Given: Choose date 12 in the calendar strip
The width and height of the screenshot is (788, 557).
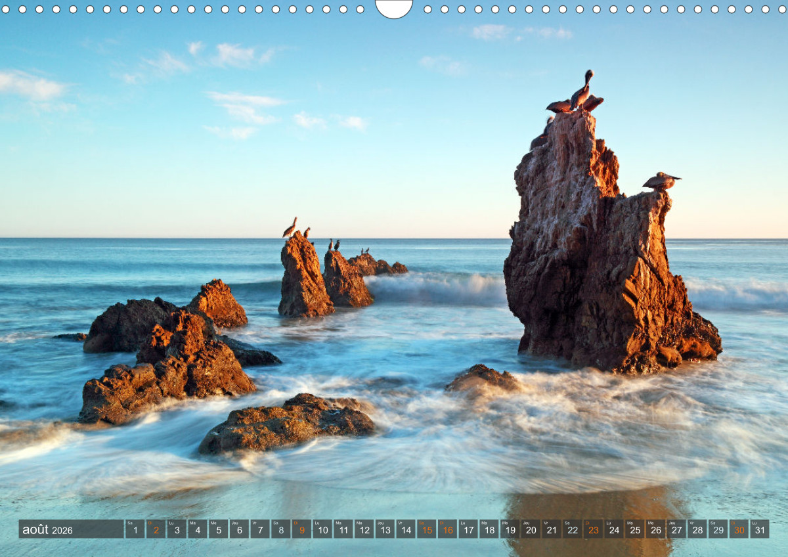Looking at the screenshot, I should 364,529.
